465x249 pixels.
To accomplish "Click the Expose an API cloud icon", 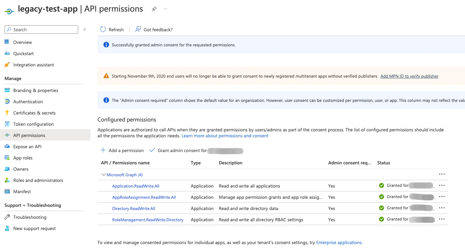I will point(7,146).
